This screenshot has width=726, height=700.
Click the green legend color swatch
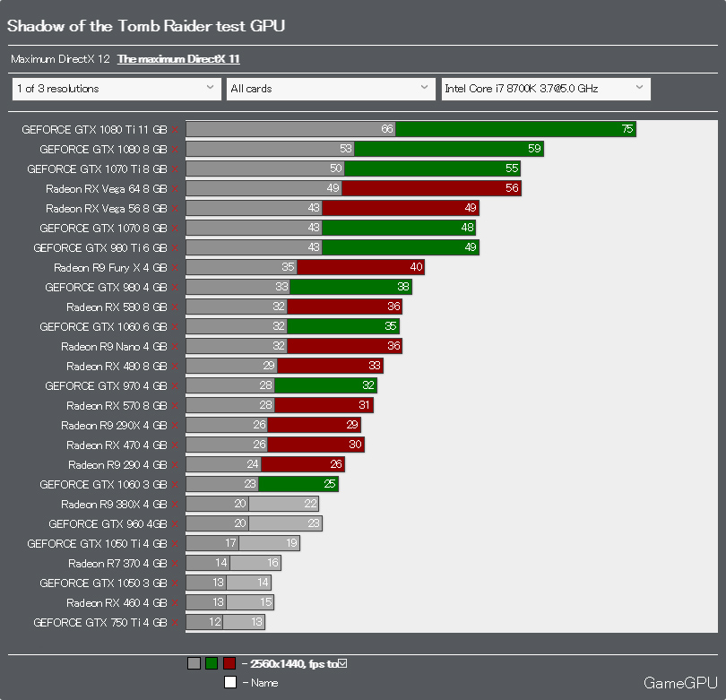pyautogui.click(x=212, y=663)
